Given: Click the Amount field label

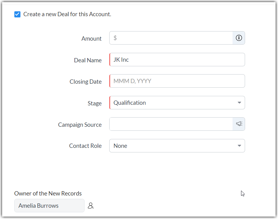Looking at the screenshot, I should coord(92,38).
